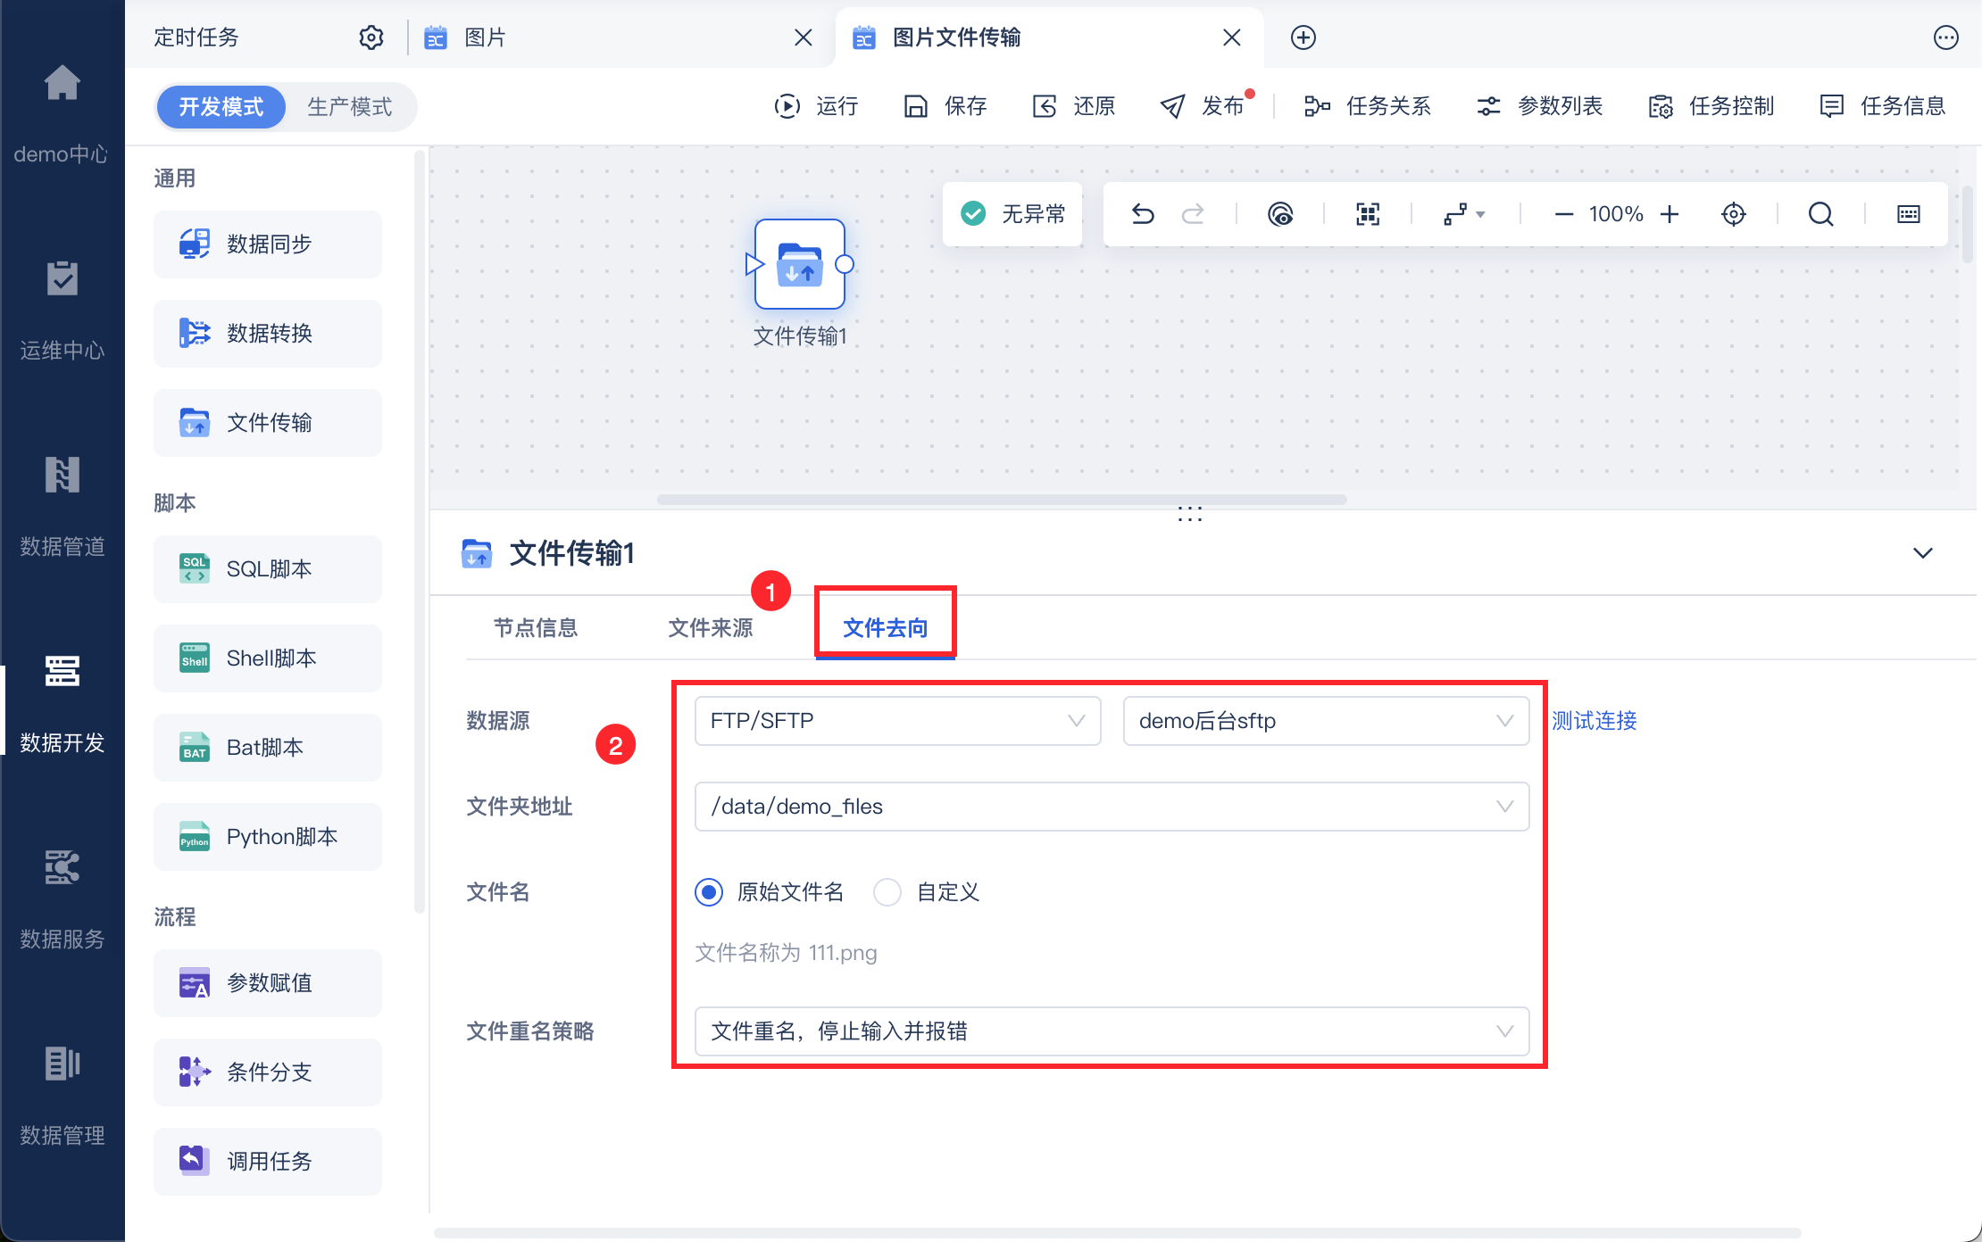Click the 保存 button in toolbar
Viewport: 1982px width, 1242px height.
[945, 107]
